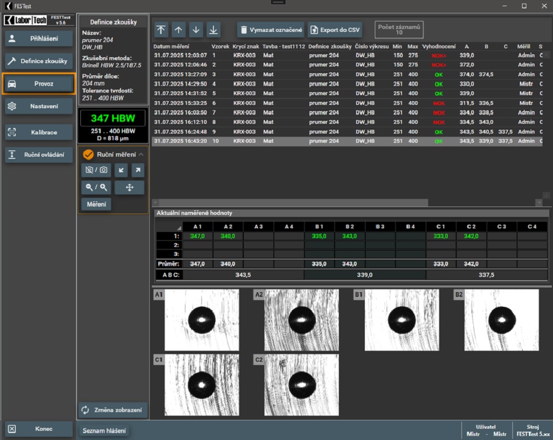Click the down-left diagonal arrow button
The height and width of the screenshot is (440, 553).
[121, 170]
